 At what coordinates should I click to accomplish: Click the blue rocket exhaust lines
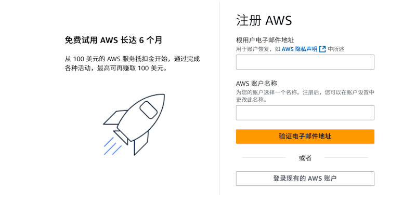112,146
